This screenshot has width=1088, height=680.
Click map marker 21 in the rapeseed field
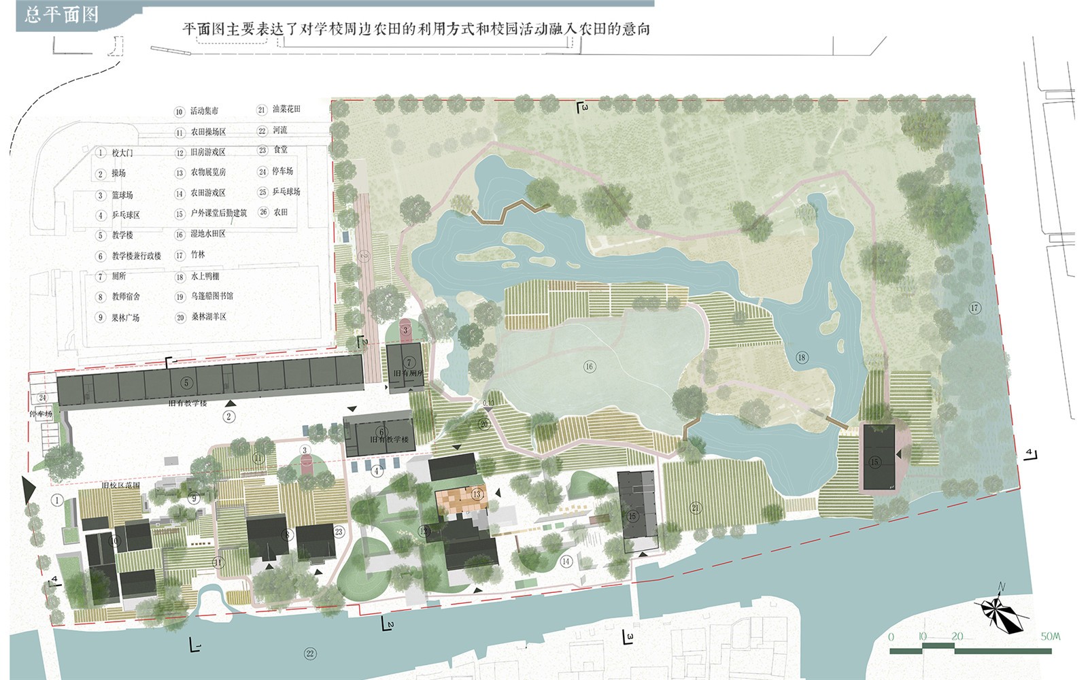696,508
